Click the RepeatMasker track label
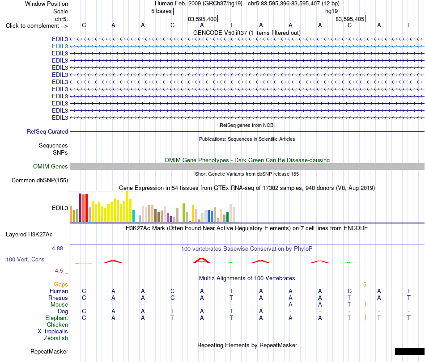This screenshot has height=362, width=425. [x=49, y=351]
